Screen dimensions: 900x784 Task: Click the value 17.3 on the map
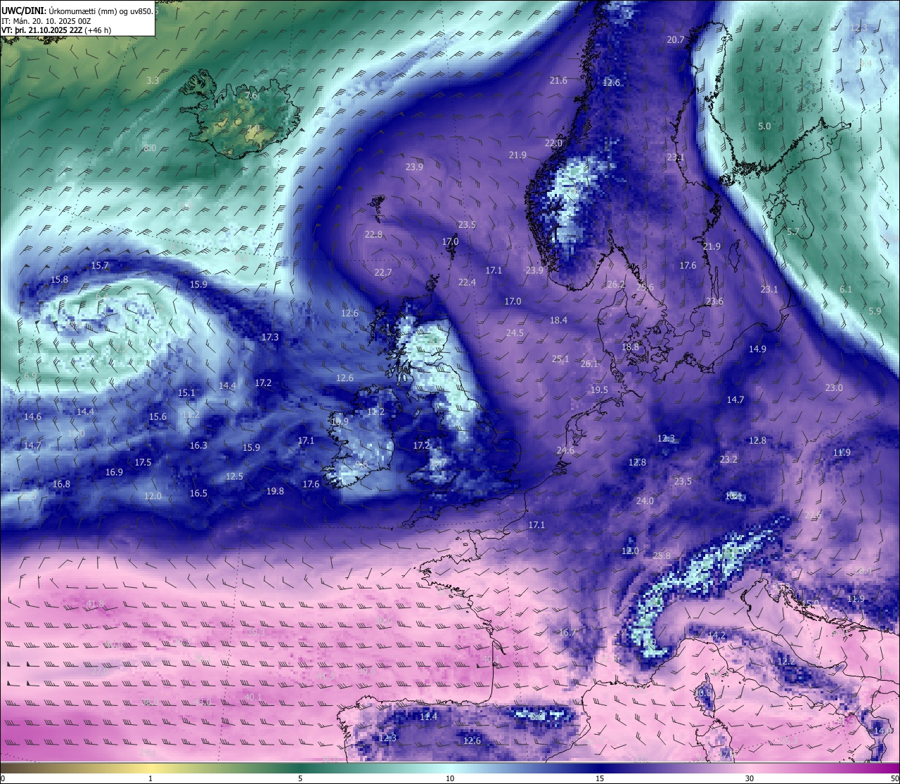270,337
